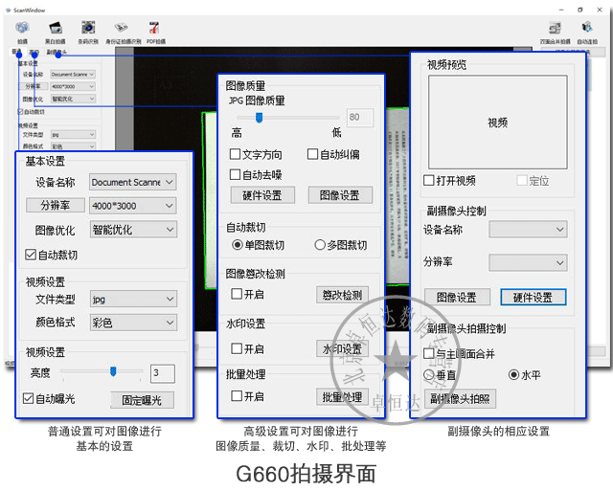Image resolution: width=613 pixels, height=491 pixels.
Task: Expand 分辨率 dropdown under 副摄像头控制
Action: coord(528,262)
